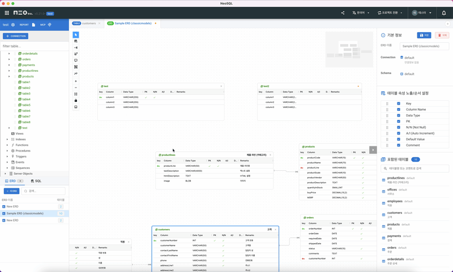Click the filter table input field
This screenshot has width=453, height=272.
click(34, 46)
